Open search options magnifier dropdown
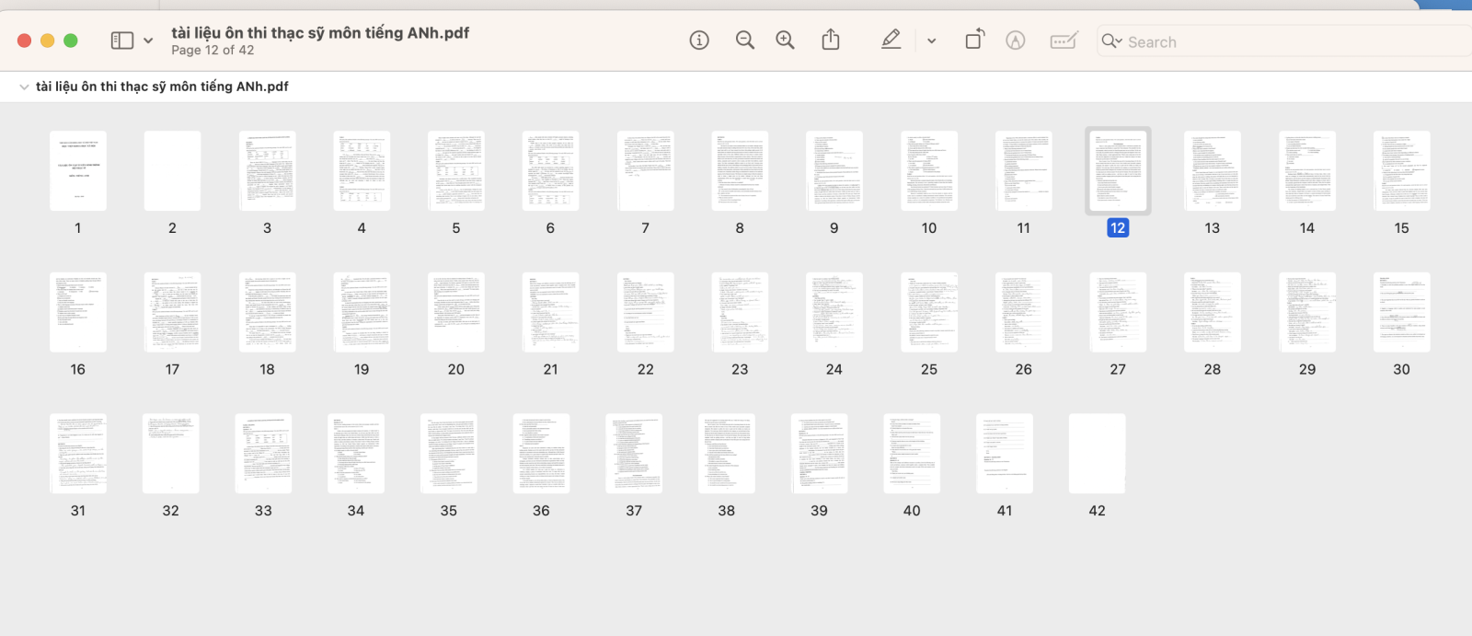Image resolution: width=1472 pixels, height=636 pixels. pyautogui.click(x=1111, y=41)
